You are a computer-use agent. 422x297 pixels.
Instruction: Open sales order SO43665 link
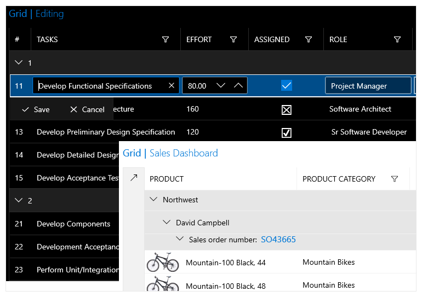[278, 240]
